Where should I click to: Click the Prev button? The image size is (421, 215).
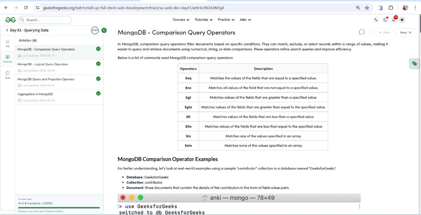click(x=384, y=32)
